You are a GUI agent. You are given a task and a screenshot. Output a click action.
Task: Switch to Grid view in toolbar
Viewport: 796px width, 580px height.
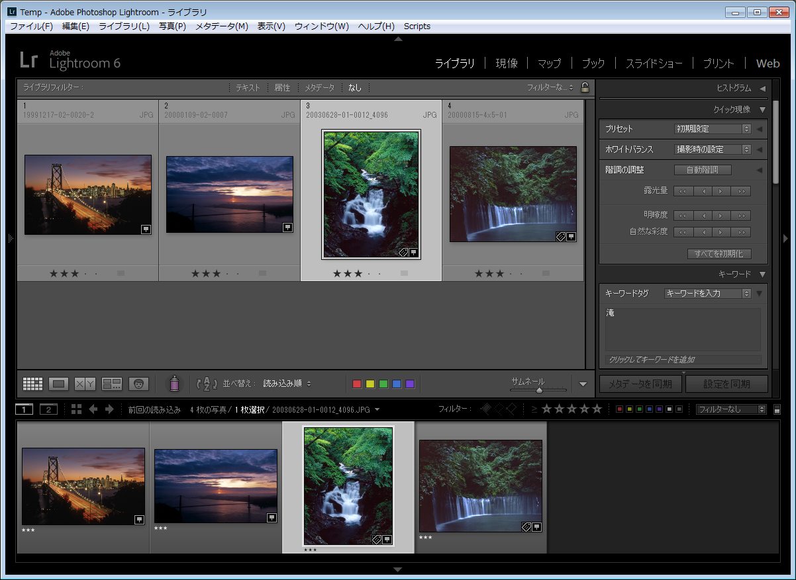point(32,384)
